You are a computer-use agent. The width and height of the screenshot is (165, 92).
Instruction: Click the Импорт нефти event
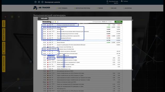click(x=60, y=29)
